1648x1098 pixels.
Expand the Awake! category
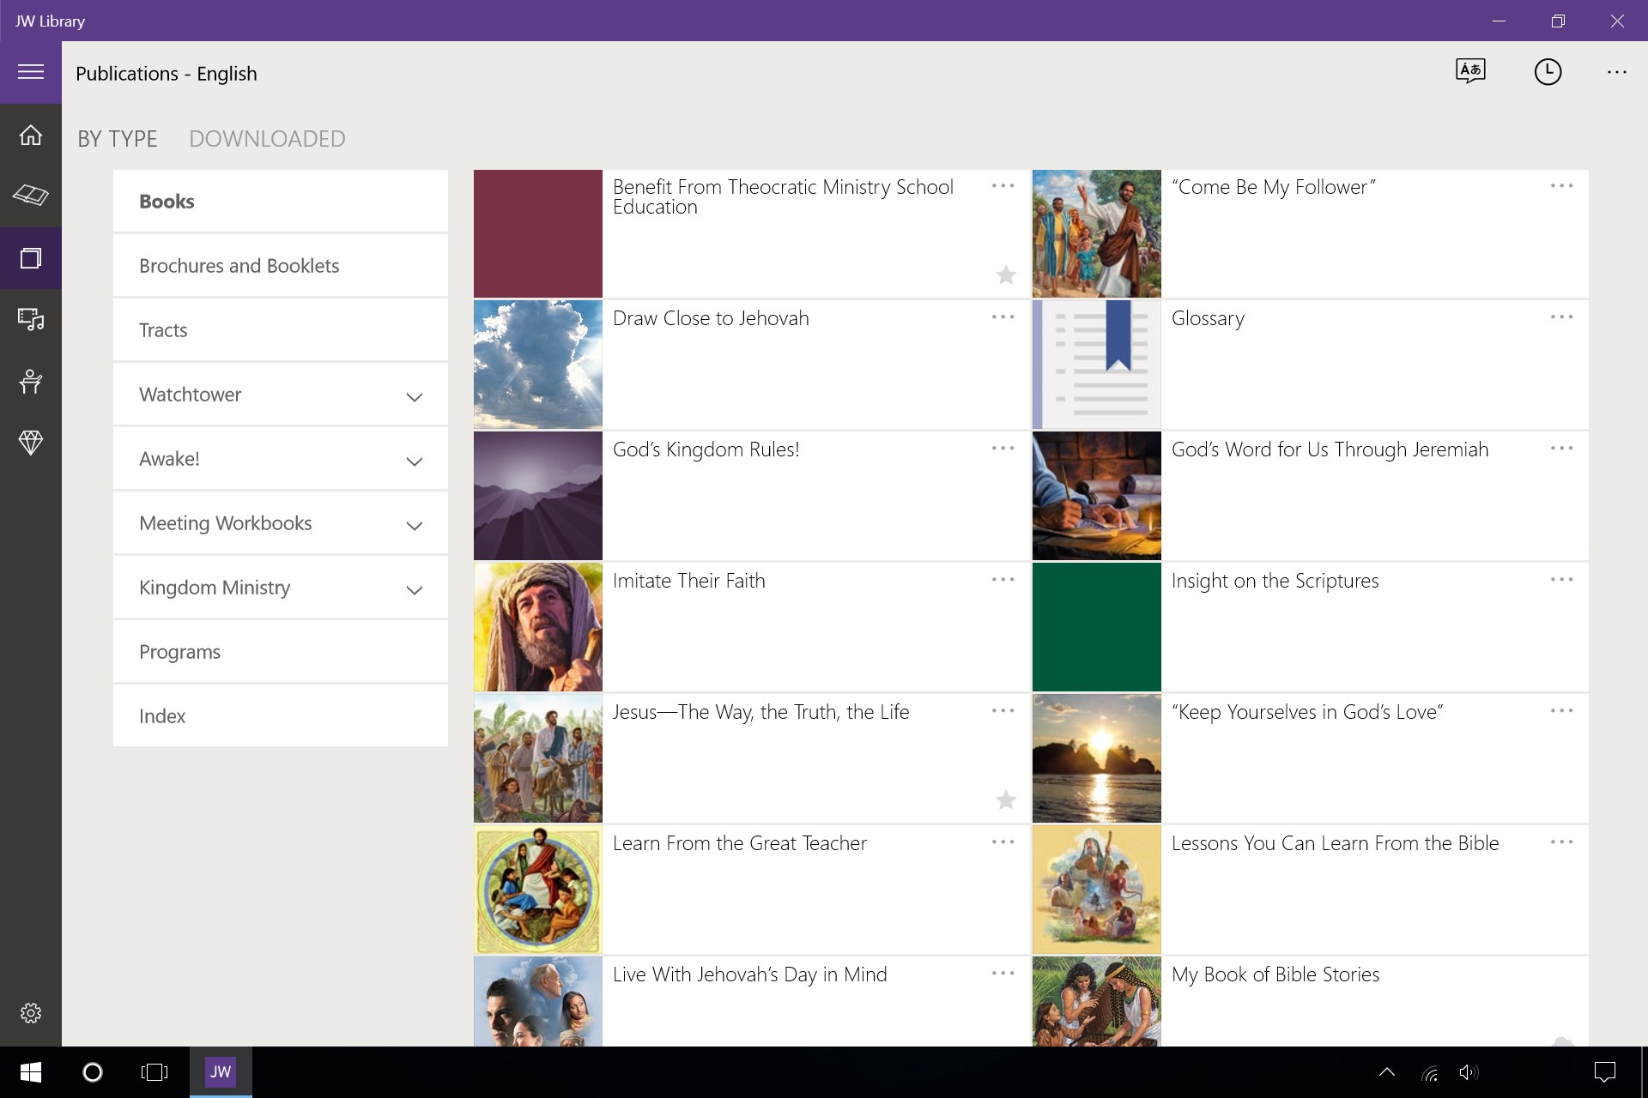click(414, 461)
